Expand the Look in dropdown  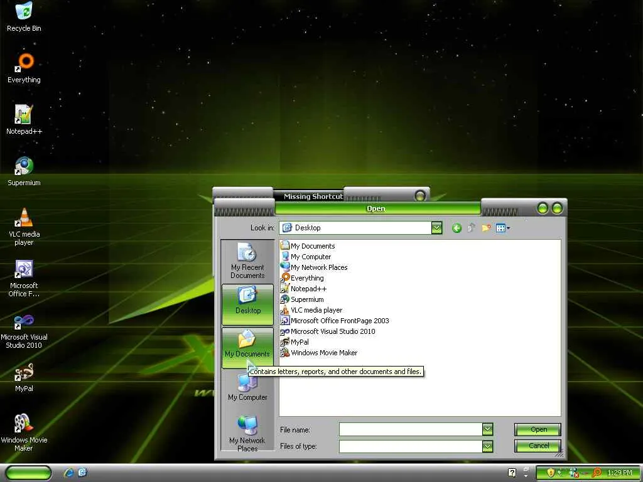[x=437, y=228]
